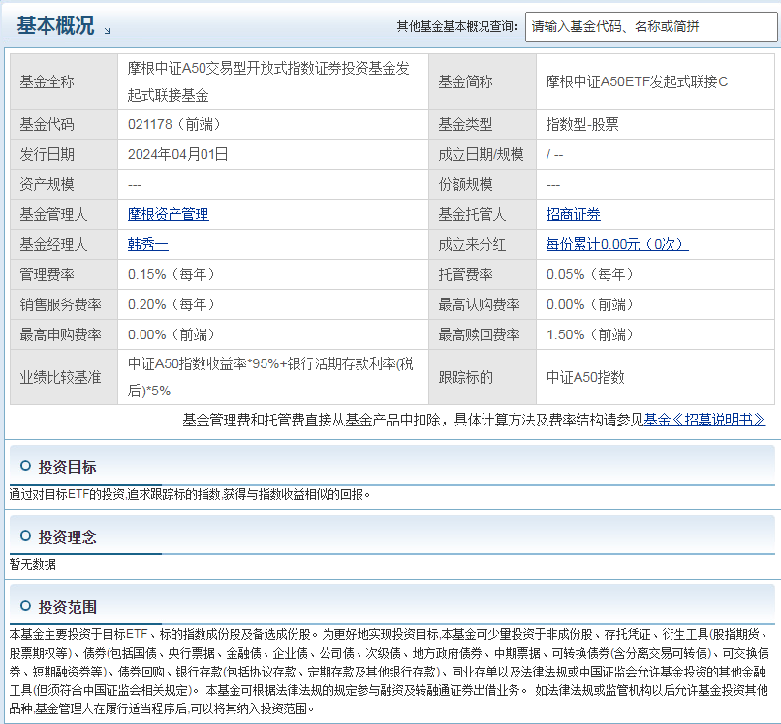The height and width of the screenshot is (724, 781).
Task: Click the tracking target value 中证A50指数
Action: (x=585, y=377)
